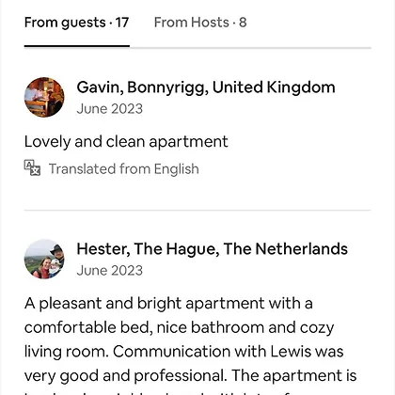Image resolution: width=395 pixels, height=395 pixels.
Task: Open Hester, The Hague reviewer name
Action: click(213, 249)
